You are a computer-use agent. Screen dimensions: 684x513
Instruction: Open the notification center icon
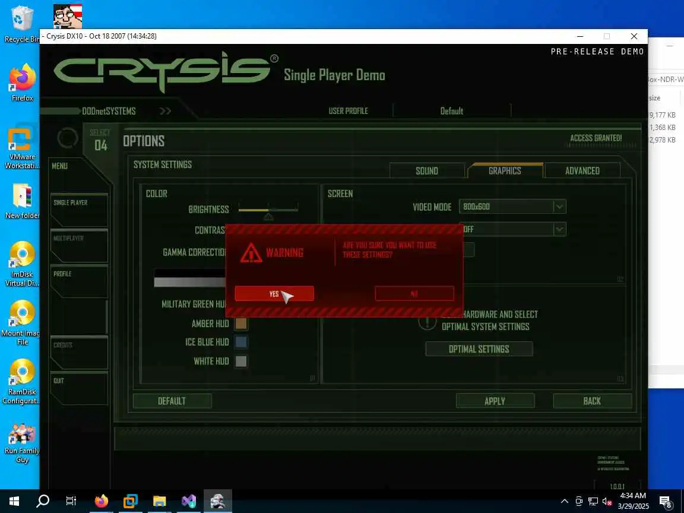click(665, 502)
